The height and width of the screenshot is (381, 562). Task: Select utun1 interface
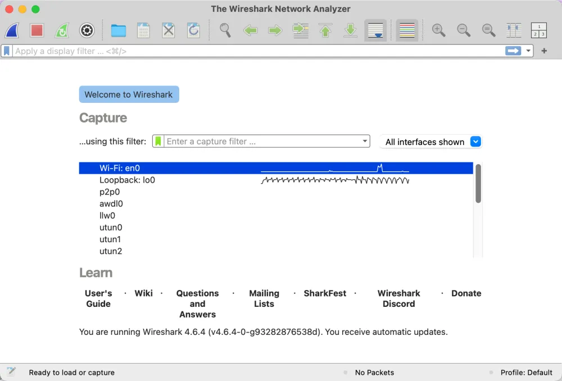pos(276,239)
